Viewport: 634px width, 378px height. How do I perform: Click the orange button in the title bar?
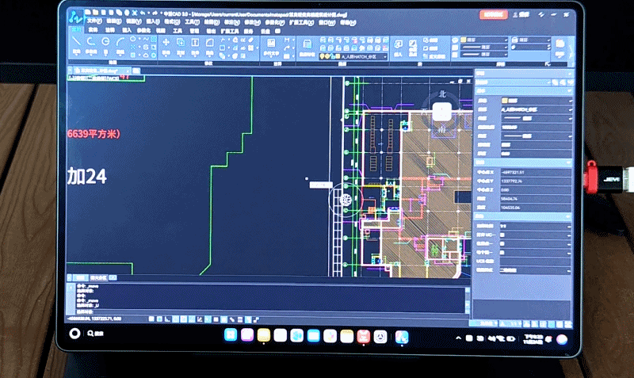click(x=495, y=15)
